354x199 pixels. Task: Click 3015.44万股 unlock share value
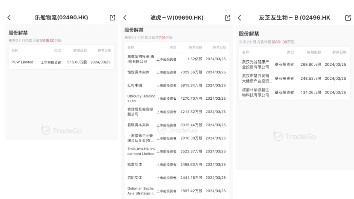(x=191, y=125)
